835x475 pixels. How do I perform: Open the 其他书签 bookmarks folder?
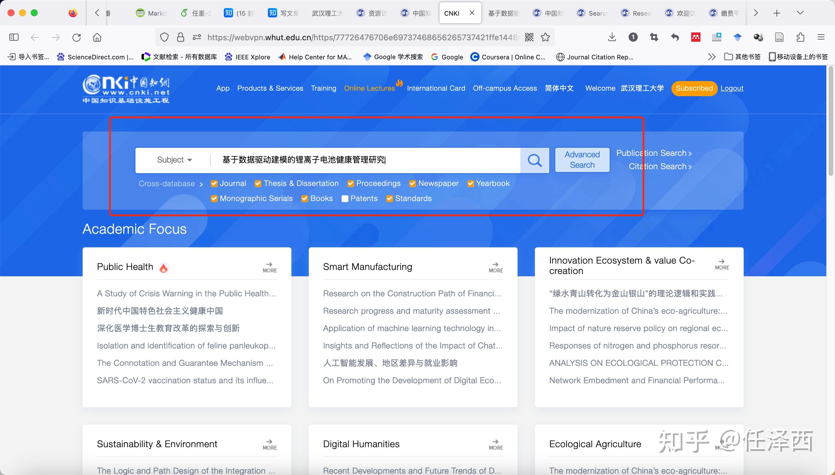coord(743,57)
